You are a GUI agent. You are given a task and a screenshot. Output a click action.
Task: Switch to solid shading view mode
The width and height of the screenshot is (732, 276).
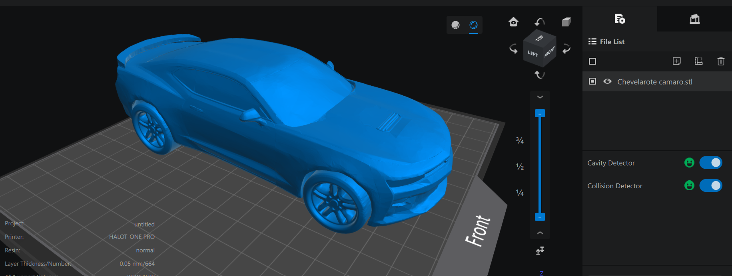[455, 25]
